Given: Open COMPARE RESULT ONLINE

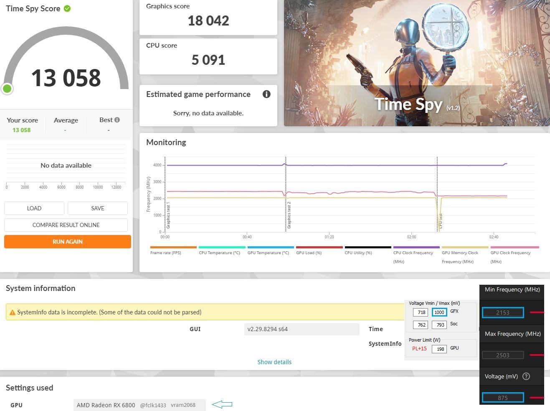Looking at the screenshot, I should point(66,225).
